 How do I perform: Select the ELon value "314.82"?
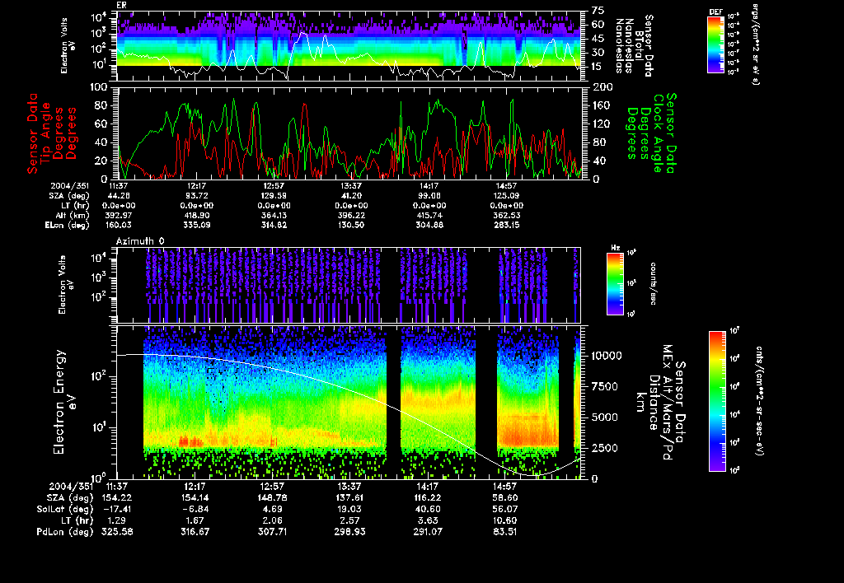coord(274,225)
